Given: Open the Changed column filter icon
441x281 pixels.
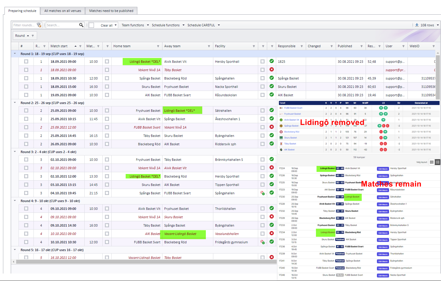Looking at the screenshot, I should click(x=331, y=46).
